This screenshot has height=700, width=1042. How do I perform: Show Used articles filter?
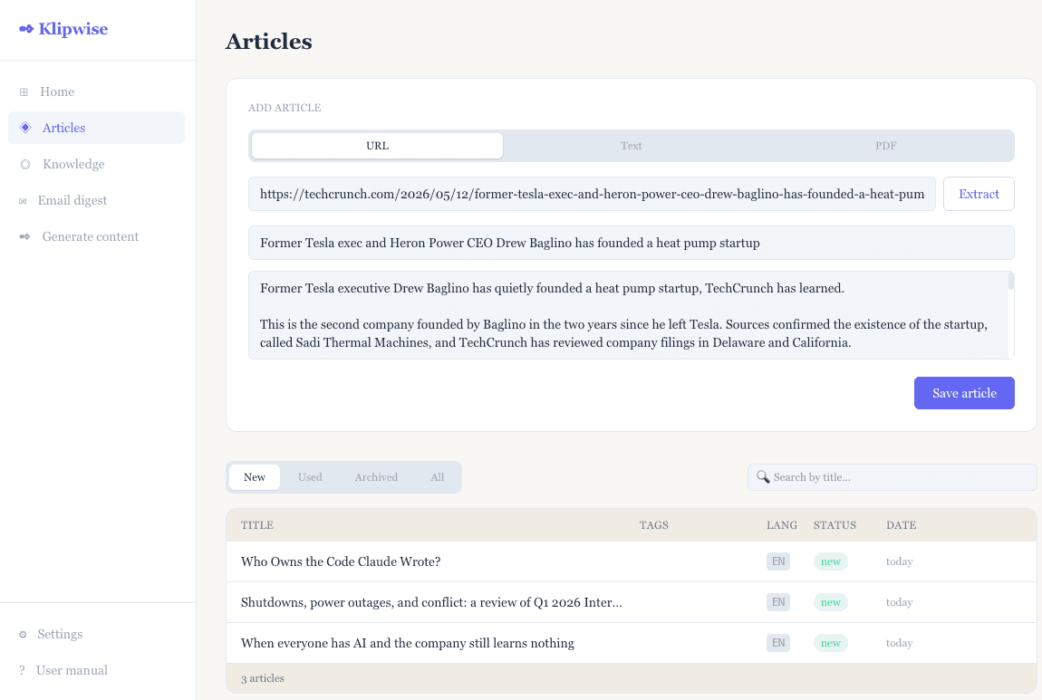tap(310, 477)
